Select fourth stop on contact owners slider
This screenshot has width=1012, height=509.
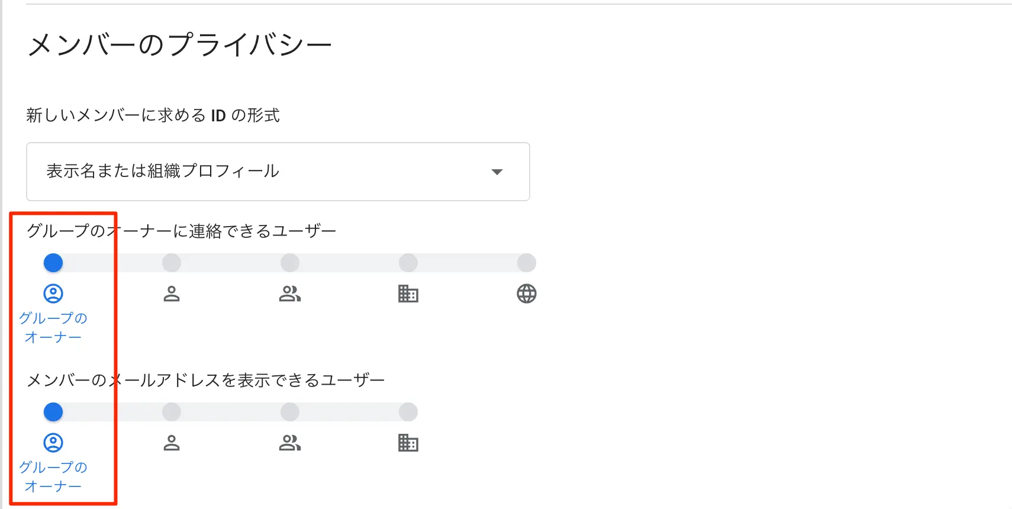[x=408, y=263]
